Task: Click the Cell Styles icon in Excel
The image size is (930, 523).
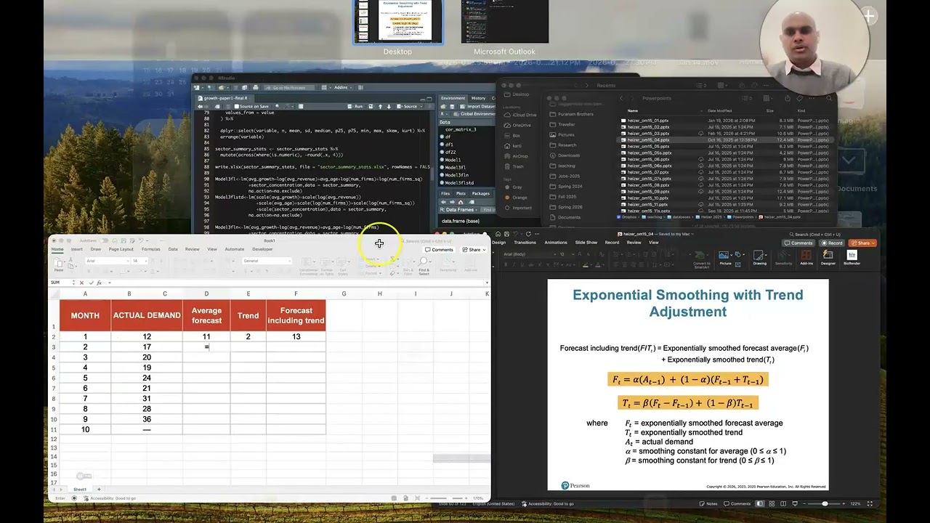Action: [x=343, y=266]
